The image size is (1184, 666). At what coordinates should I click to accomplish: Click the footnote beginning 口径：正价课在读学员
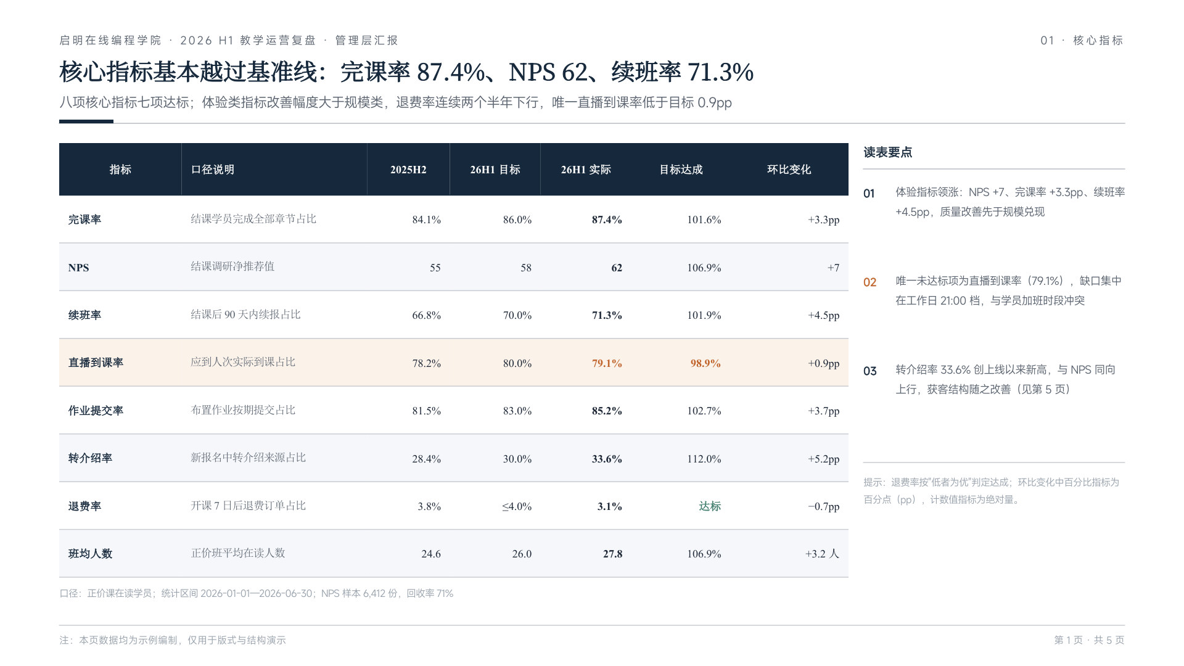click(x=256, y=593)
